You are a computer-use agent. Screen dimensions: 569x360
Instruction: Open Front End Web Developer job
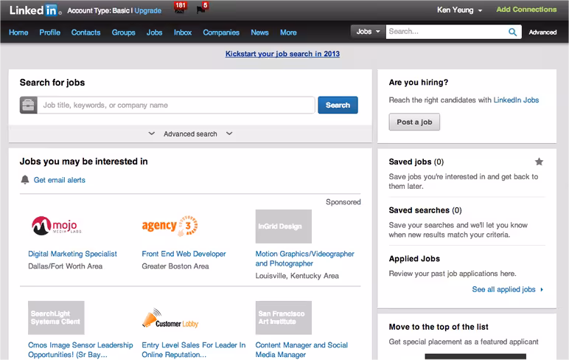pos(184,254)
